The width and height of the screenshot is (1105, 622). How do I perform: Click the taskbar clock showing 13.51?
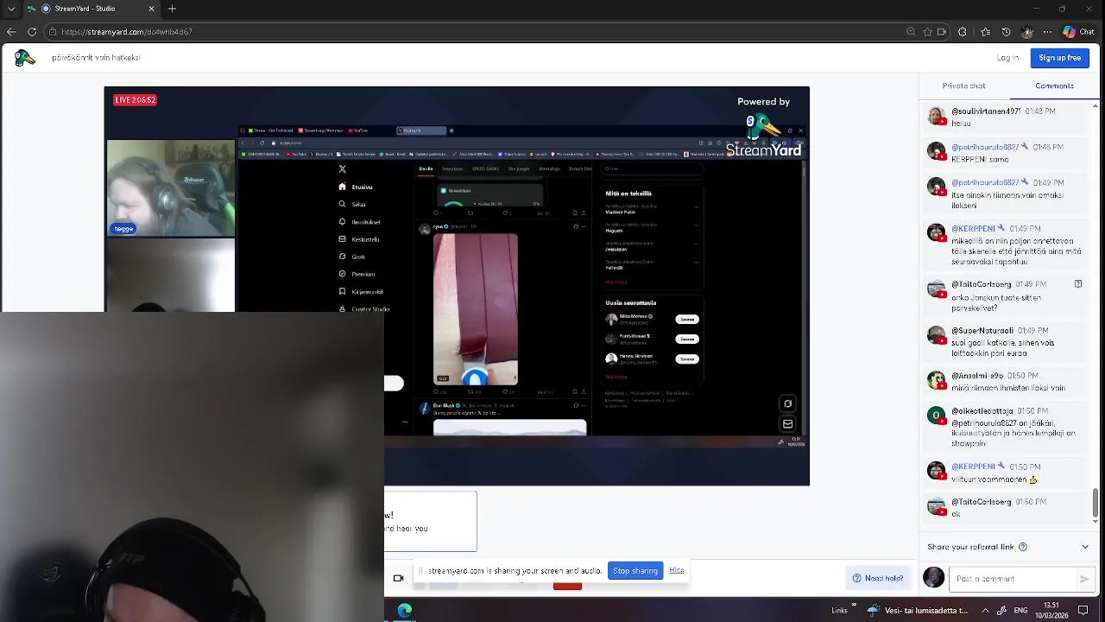point(1051,610)
